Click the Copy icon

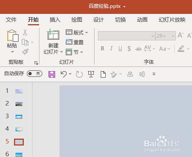coord(25,42)
